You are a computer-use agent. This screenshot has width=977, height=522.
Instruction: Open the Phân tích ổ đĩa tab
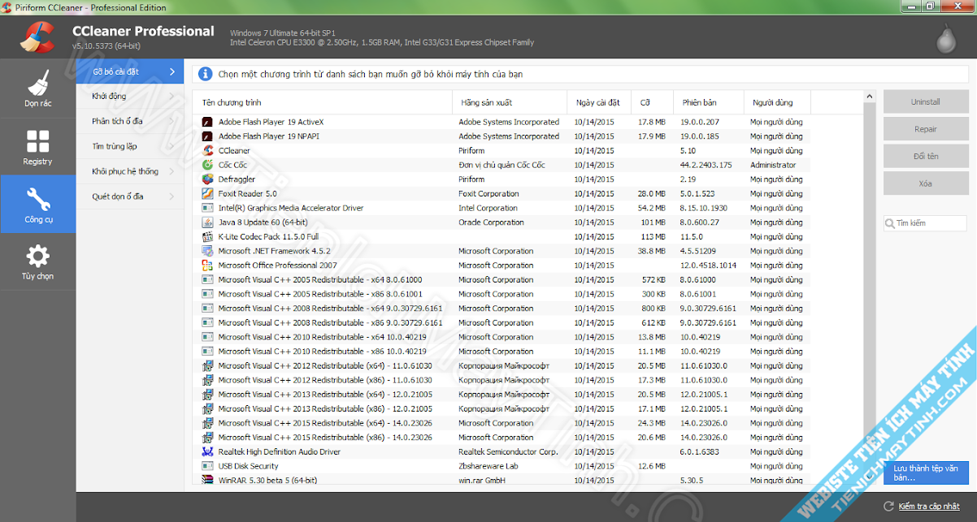click(130, 121)
